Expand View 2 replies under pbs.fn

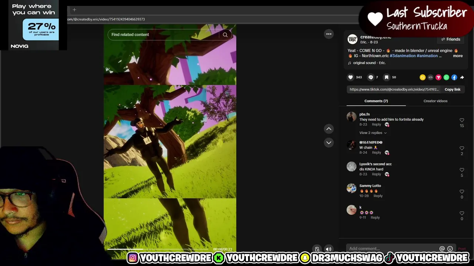coord(373,133)
